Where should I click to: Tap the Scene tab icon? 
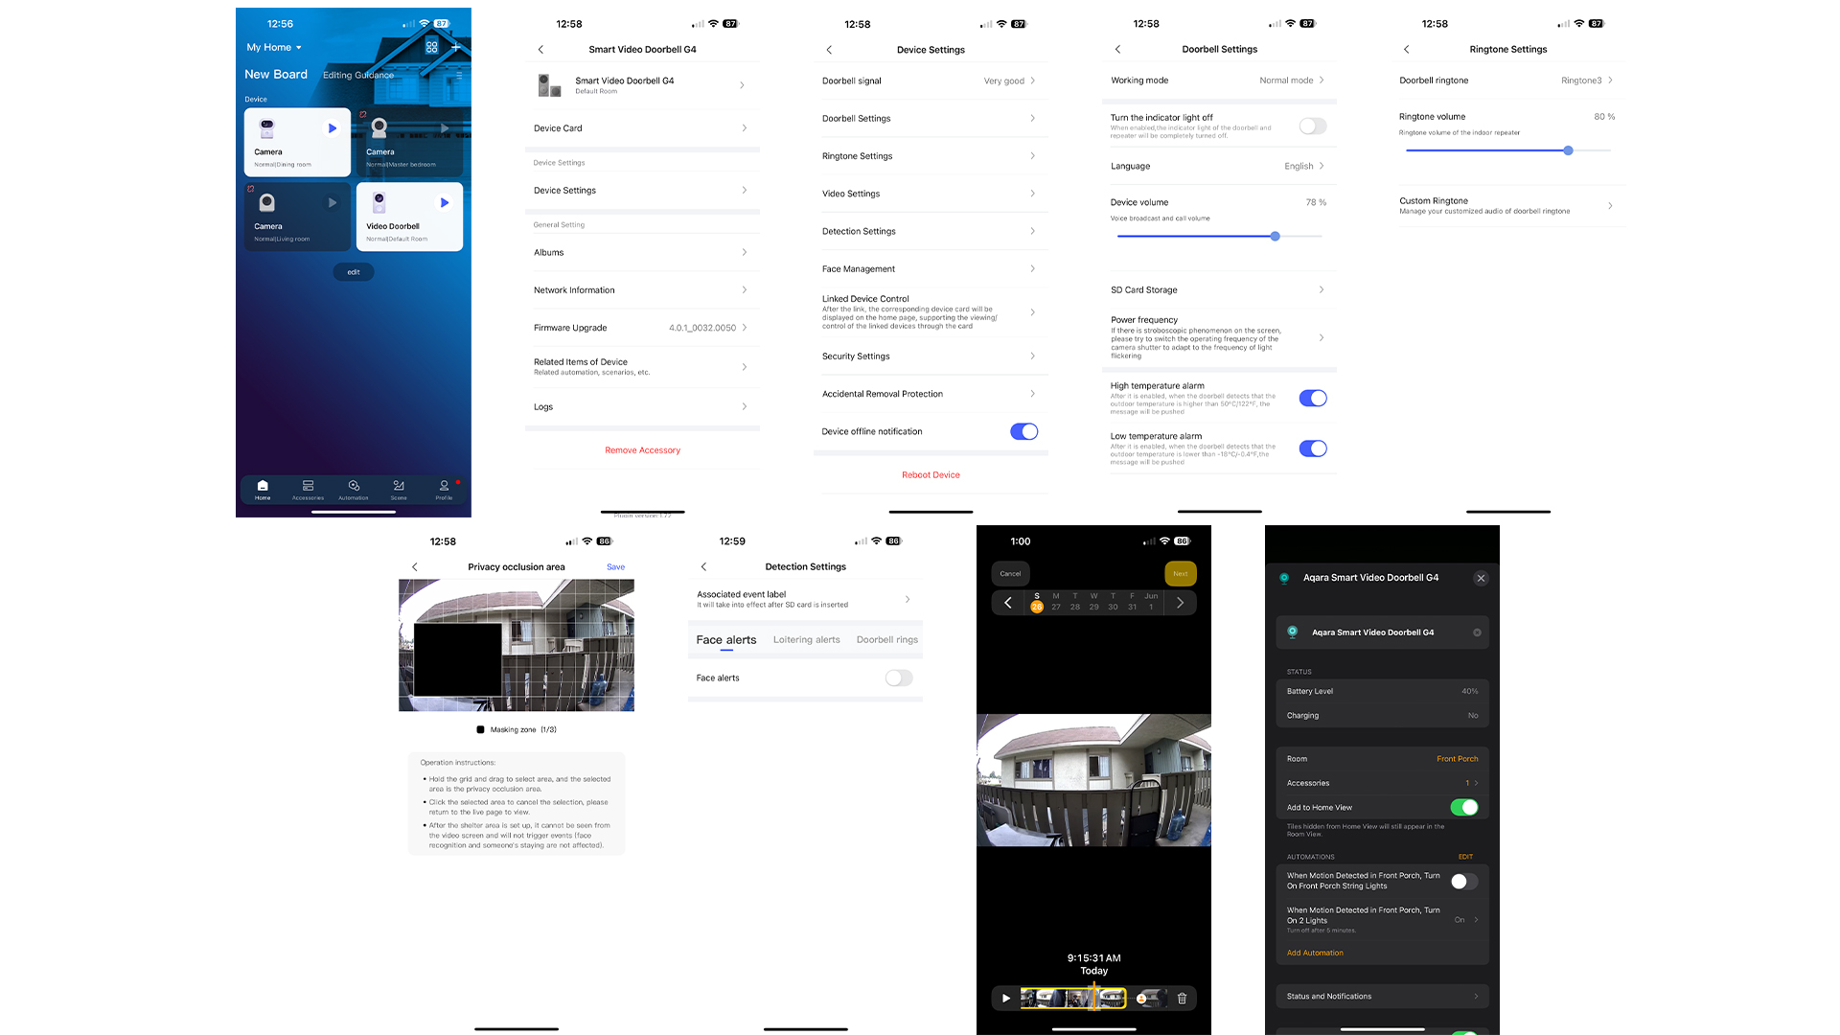[x=400, y=488]
